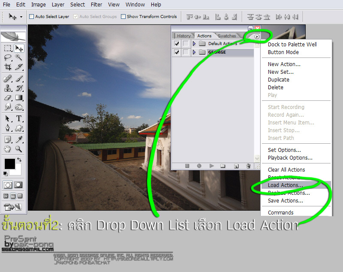Select the Pen tool
Screen dimensions: 343x272
click(x=8, y=128)
